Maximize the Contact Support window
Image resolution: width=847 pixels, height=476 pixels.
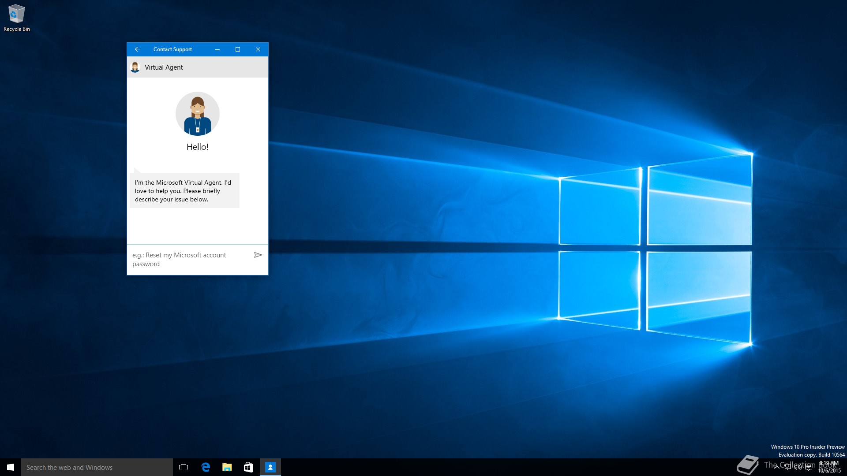(238, 49)
